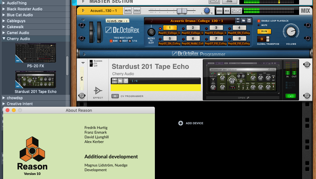This screenshot has height=179, width=316.
Task: Select loop slot 2 button
Action: 193,28
